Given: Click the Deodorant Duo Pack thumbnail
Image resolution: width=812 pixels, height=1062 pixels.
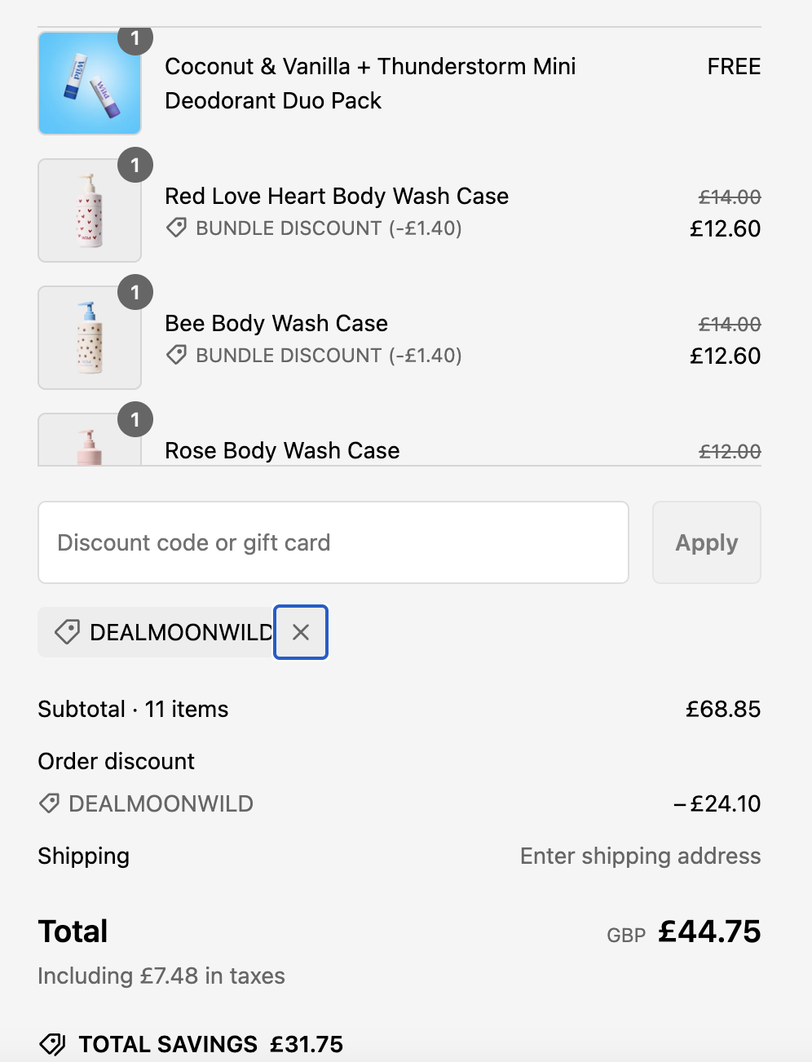Looking at the screenshot, I should click(90, 84).
